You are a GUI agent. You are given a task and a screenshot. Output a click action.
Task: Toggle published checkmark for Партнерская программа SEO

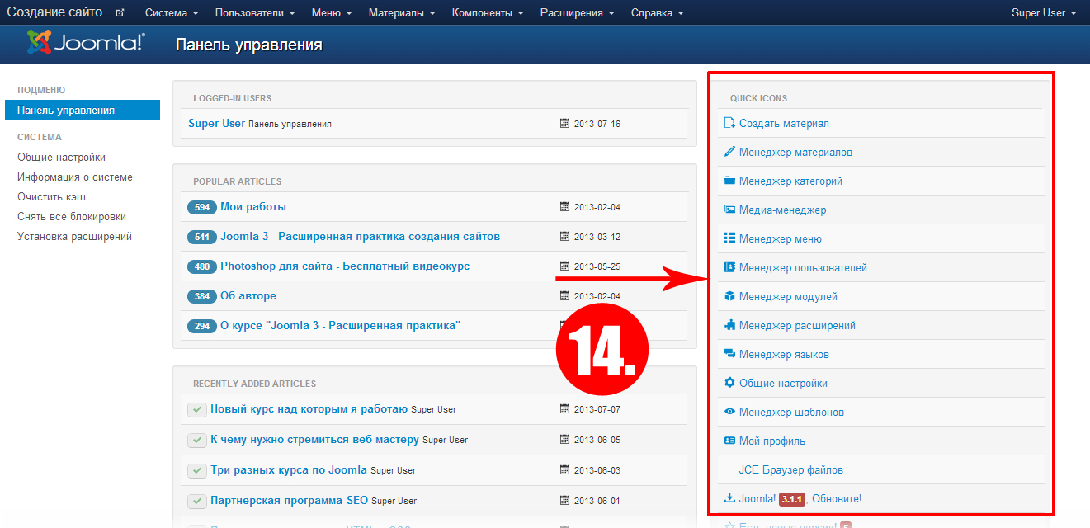click(196, 501)
